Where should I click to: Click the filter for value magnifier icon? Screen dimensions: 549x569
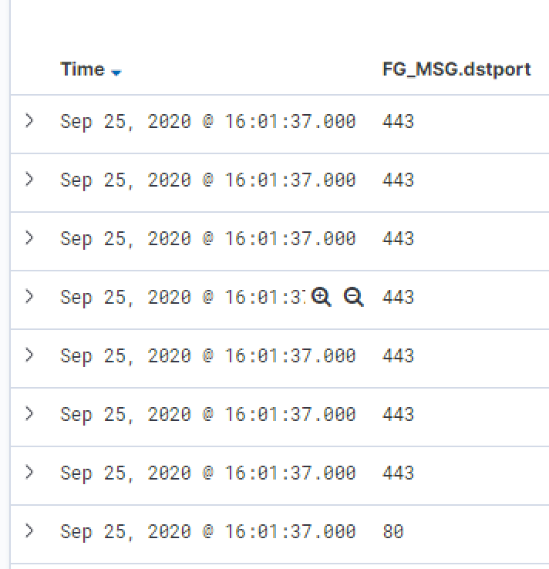(x=322, y=297)
